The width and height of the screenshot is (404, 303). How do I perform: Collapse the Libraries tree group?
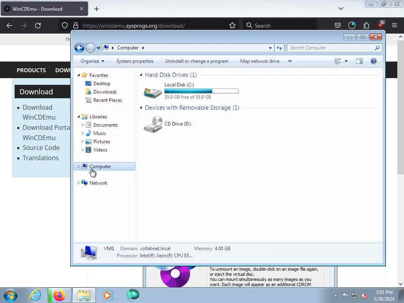(79, 116)
